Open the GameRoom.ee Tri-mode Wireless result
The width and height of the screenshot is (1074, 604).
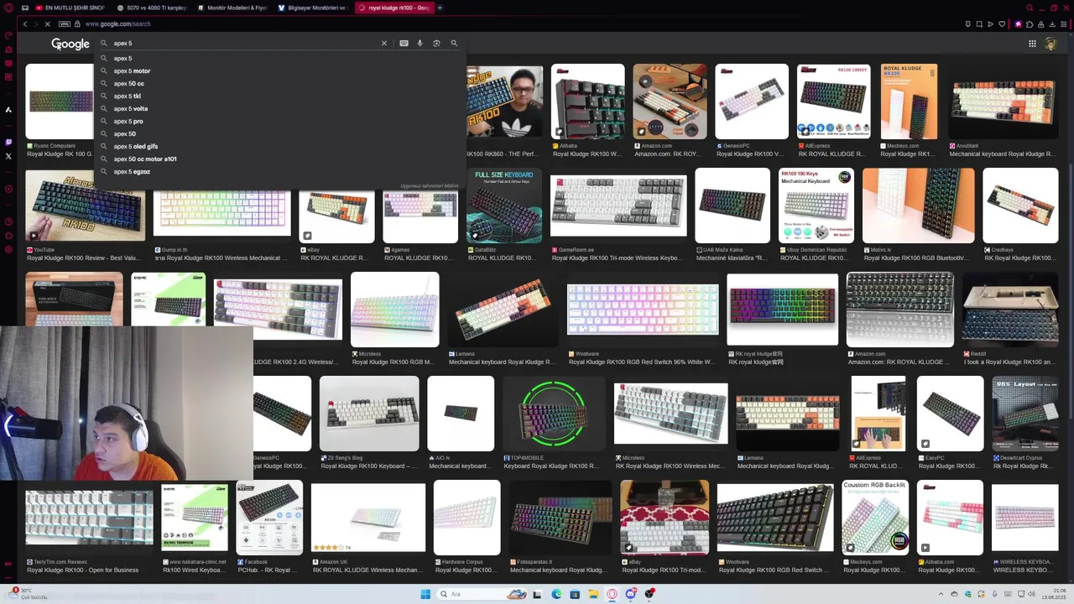click(x=618, y=206)
